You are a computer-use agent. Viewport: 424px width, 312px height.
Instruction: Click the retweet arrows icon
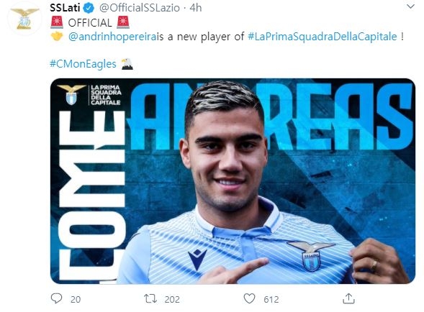pyautogui.click(x=150, y=299)
